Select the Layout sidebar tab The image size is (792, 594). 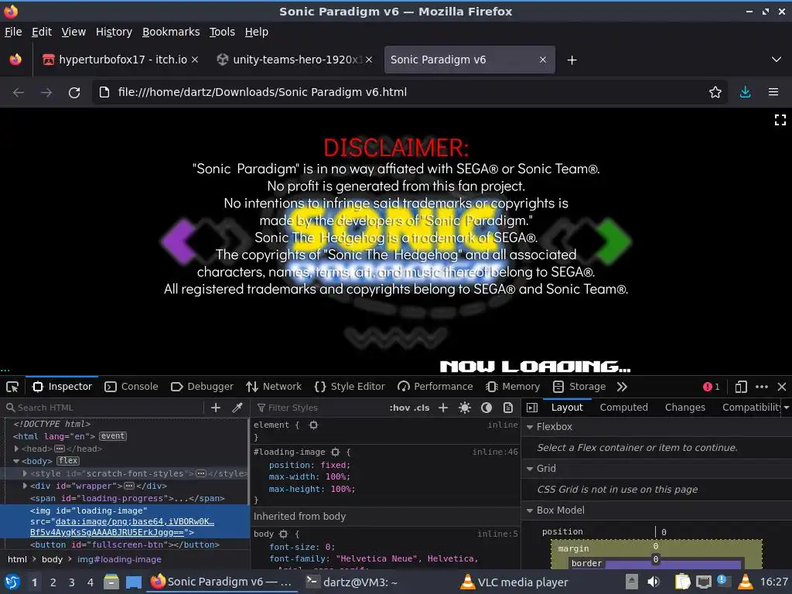pos(567,408)
